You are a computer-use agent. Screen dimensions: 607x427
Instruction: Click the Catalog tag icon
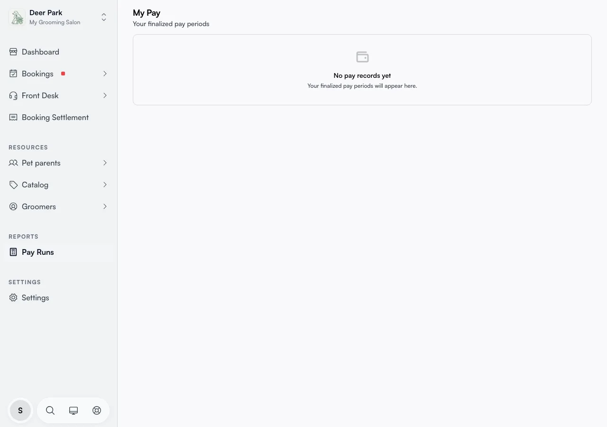coord(13,185)
